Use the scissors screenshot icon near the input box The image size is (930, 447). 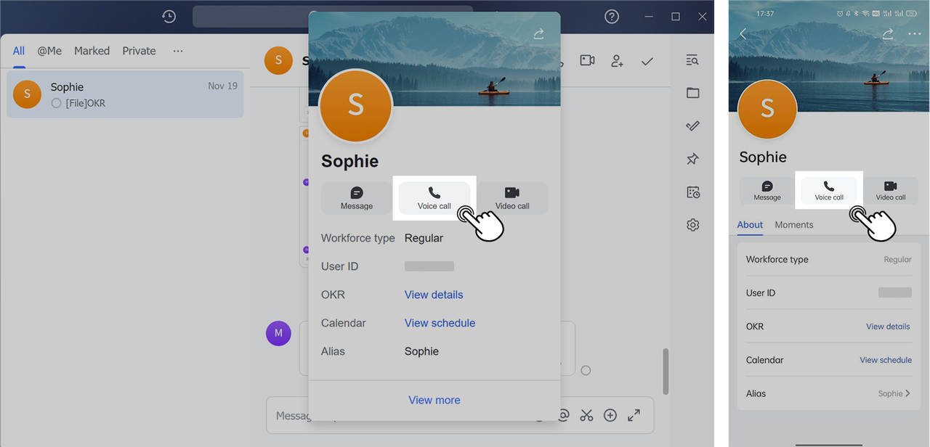tap(587, 415)
